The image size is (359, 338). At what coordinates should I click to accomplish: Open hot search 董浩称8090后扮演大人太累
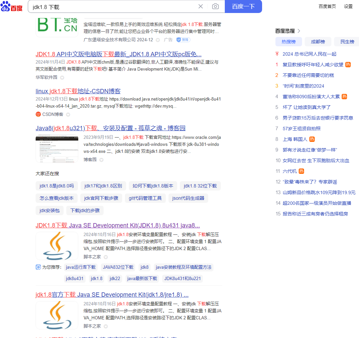pyautogui.click(x=311, y=97)
